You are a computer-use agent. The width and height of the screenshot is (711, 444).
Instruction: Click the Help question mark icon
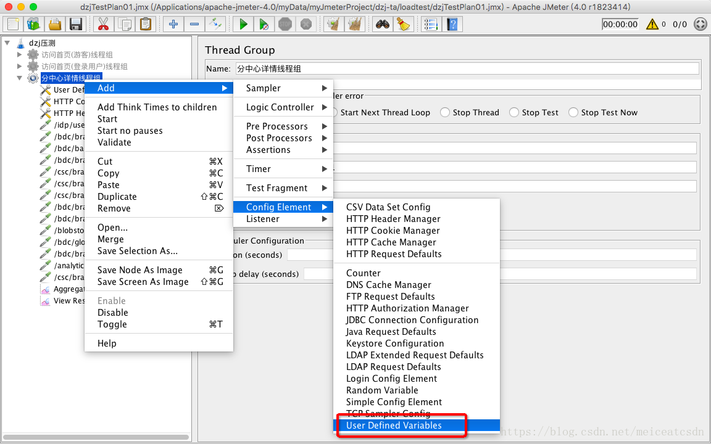click(452, 24)
